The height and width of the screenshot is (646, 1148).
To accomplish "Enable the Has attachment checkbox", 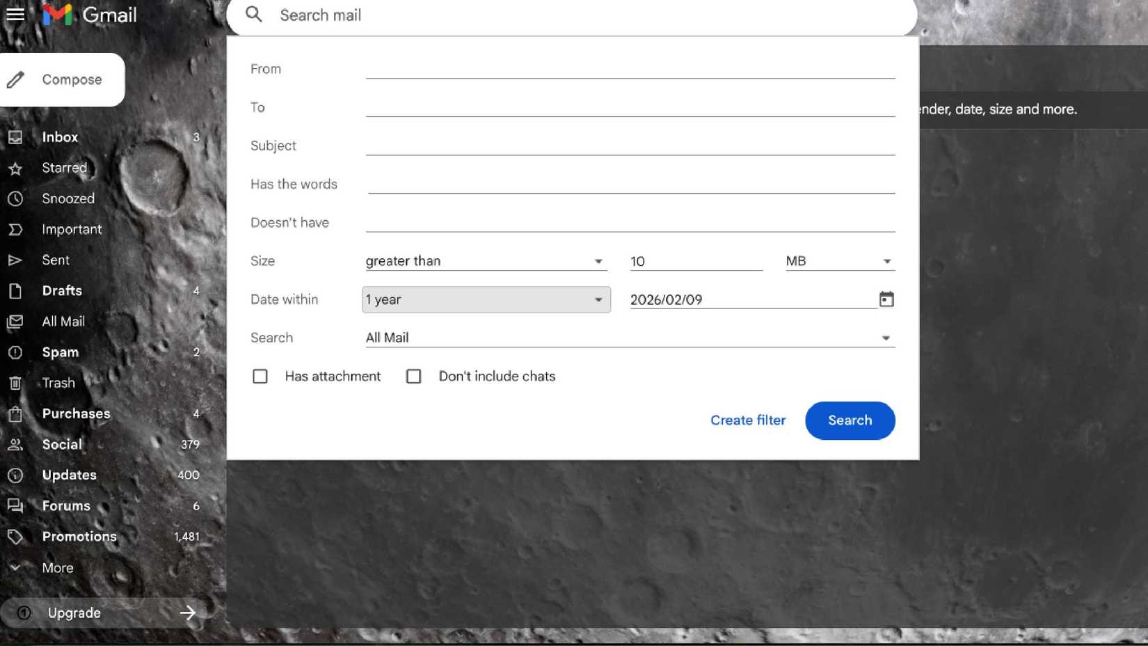I will (260, 377).
